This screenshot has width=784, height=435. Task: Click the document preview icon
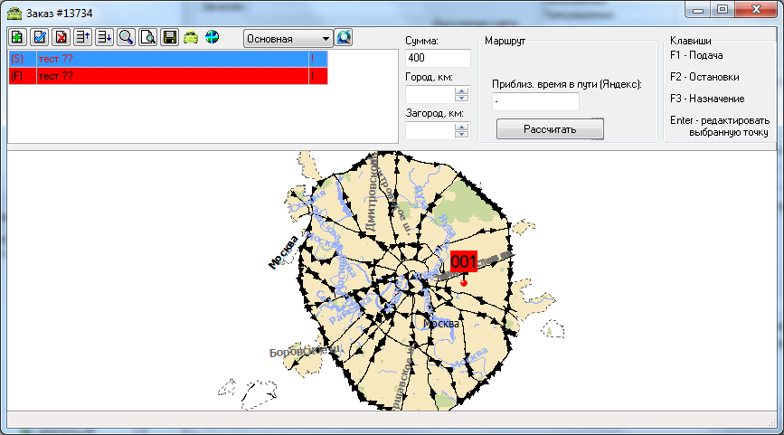point(147,38)
